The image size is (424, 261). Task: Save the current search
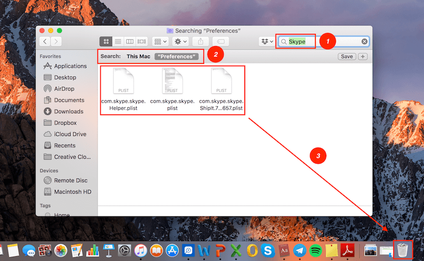347,56
